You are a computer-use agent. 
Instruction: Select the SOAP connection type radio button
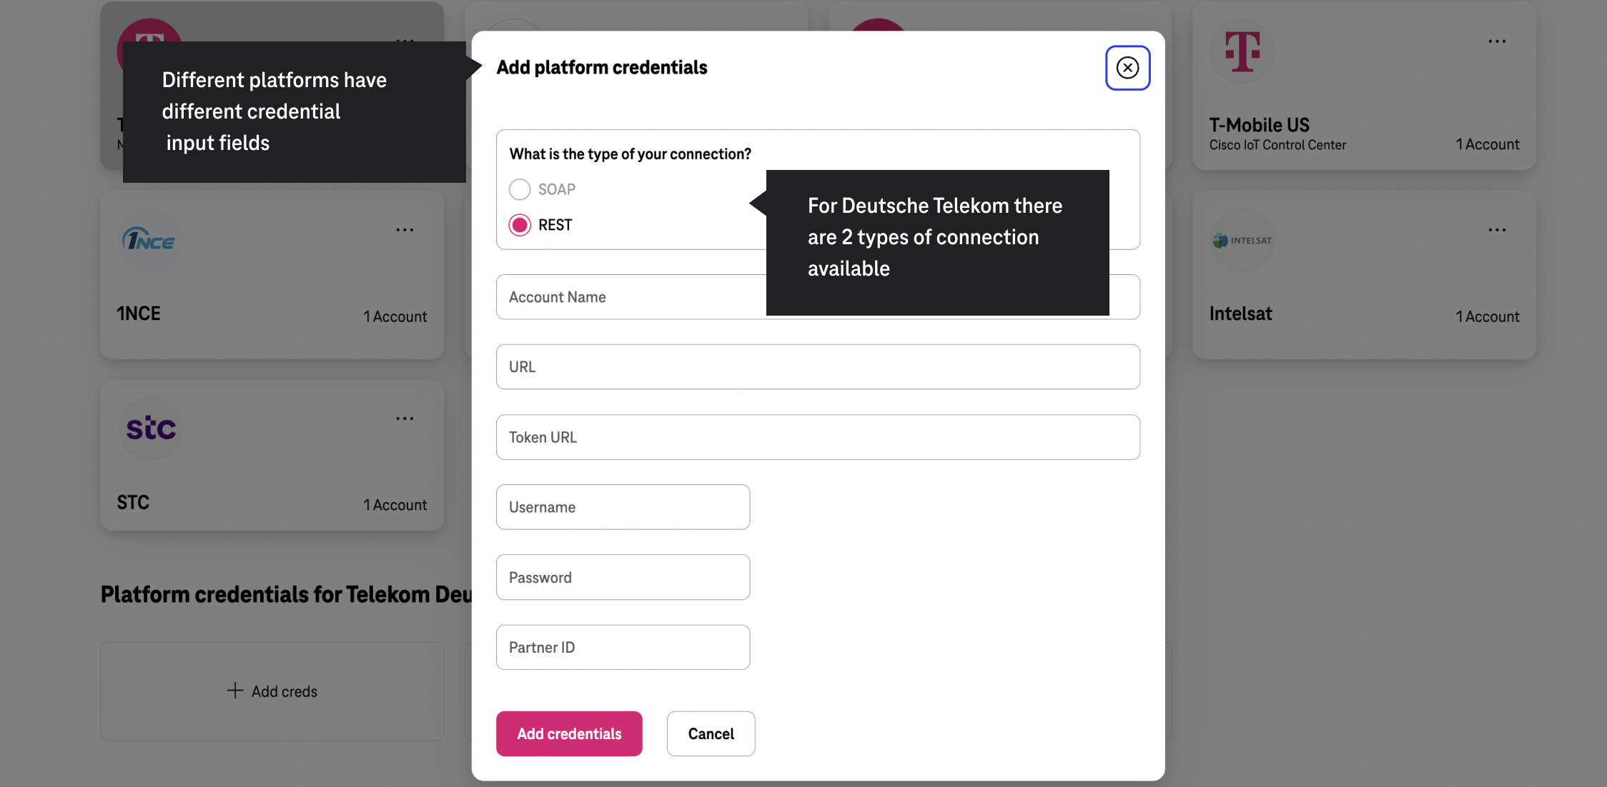pyautogui.click(x=520, y=189)
